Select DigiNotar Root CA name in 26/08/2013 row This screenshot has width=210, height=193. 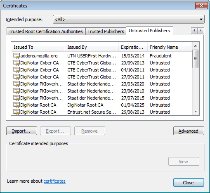[38, 112]
